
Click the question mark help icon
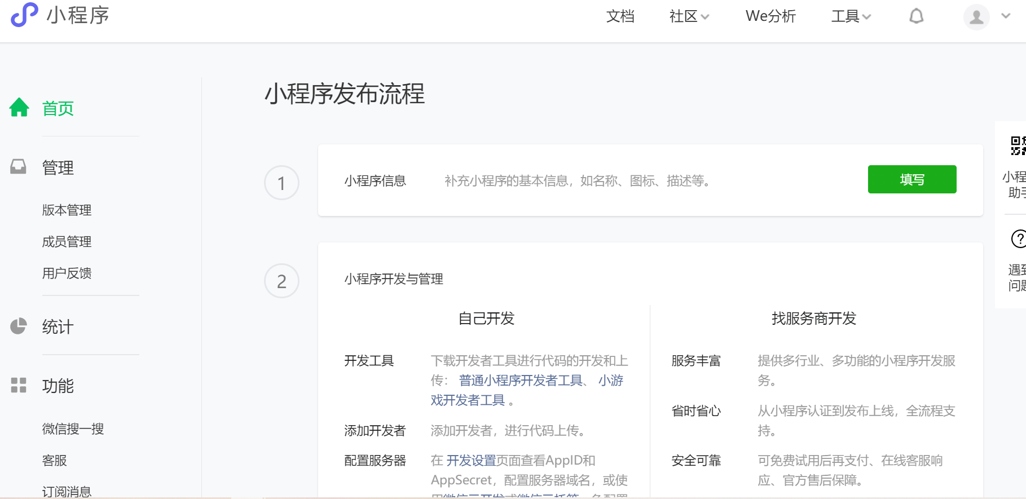1019,239
